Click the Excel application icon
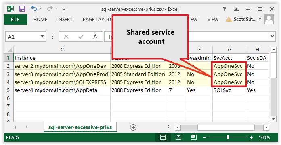 10,9
